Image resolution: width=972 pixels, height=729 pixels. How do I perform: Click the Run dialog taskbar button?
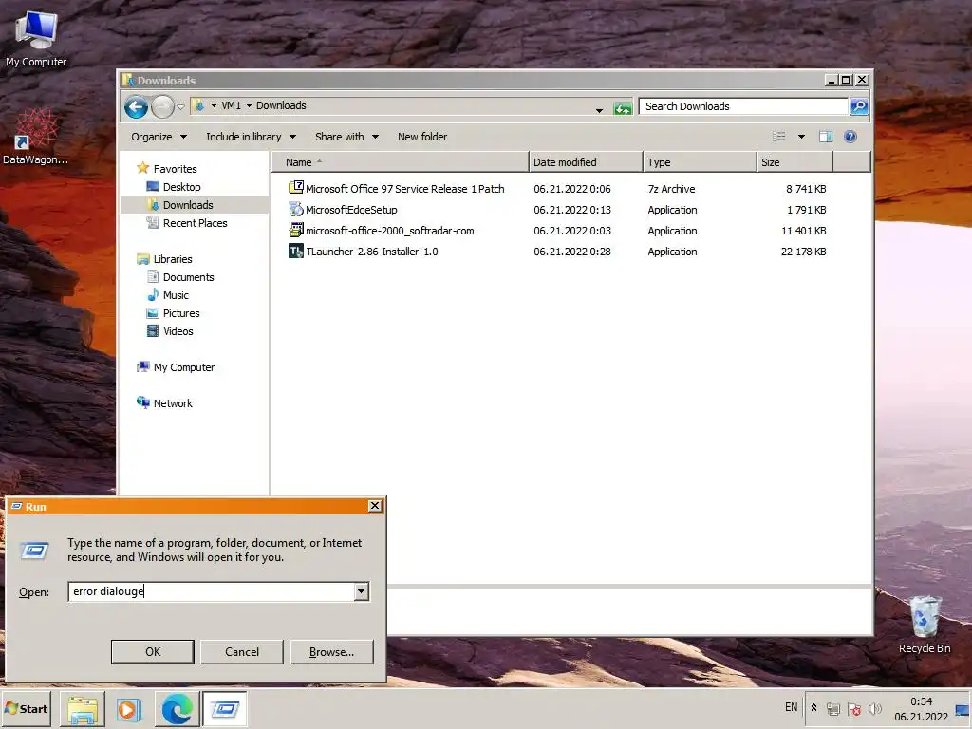tap(224, 709)
